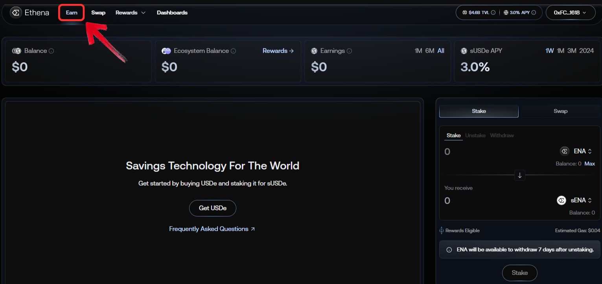Open the Rewards menu in the navigation bar
This screenshot has height=284, width=602.
pyautogui.click(x=131, y=13)
